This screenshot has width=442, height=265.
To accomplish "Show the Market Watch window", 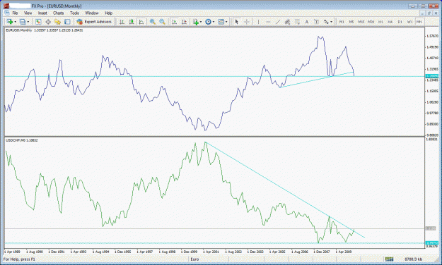I will pyautogui.click(x=38, y=22).
